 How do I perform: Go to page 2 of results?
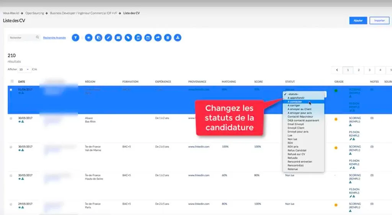tap(358, 70)
